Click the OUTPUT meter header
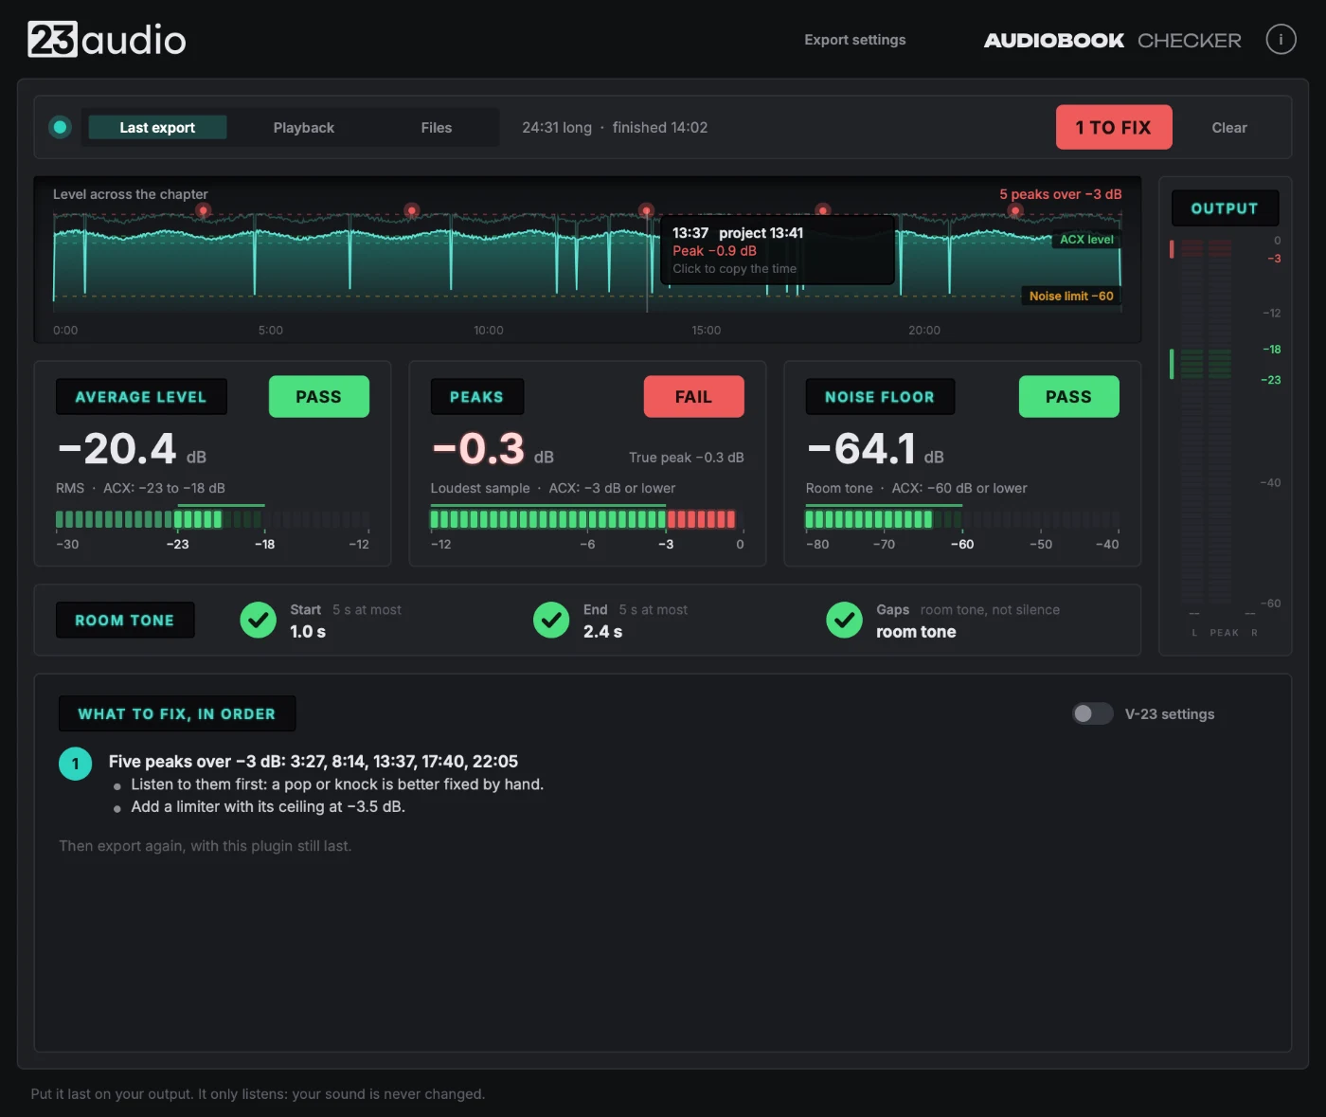1326x1117 pixels. tap(1225, 208)
